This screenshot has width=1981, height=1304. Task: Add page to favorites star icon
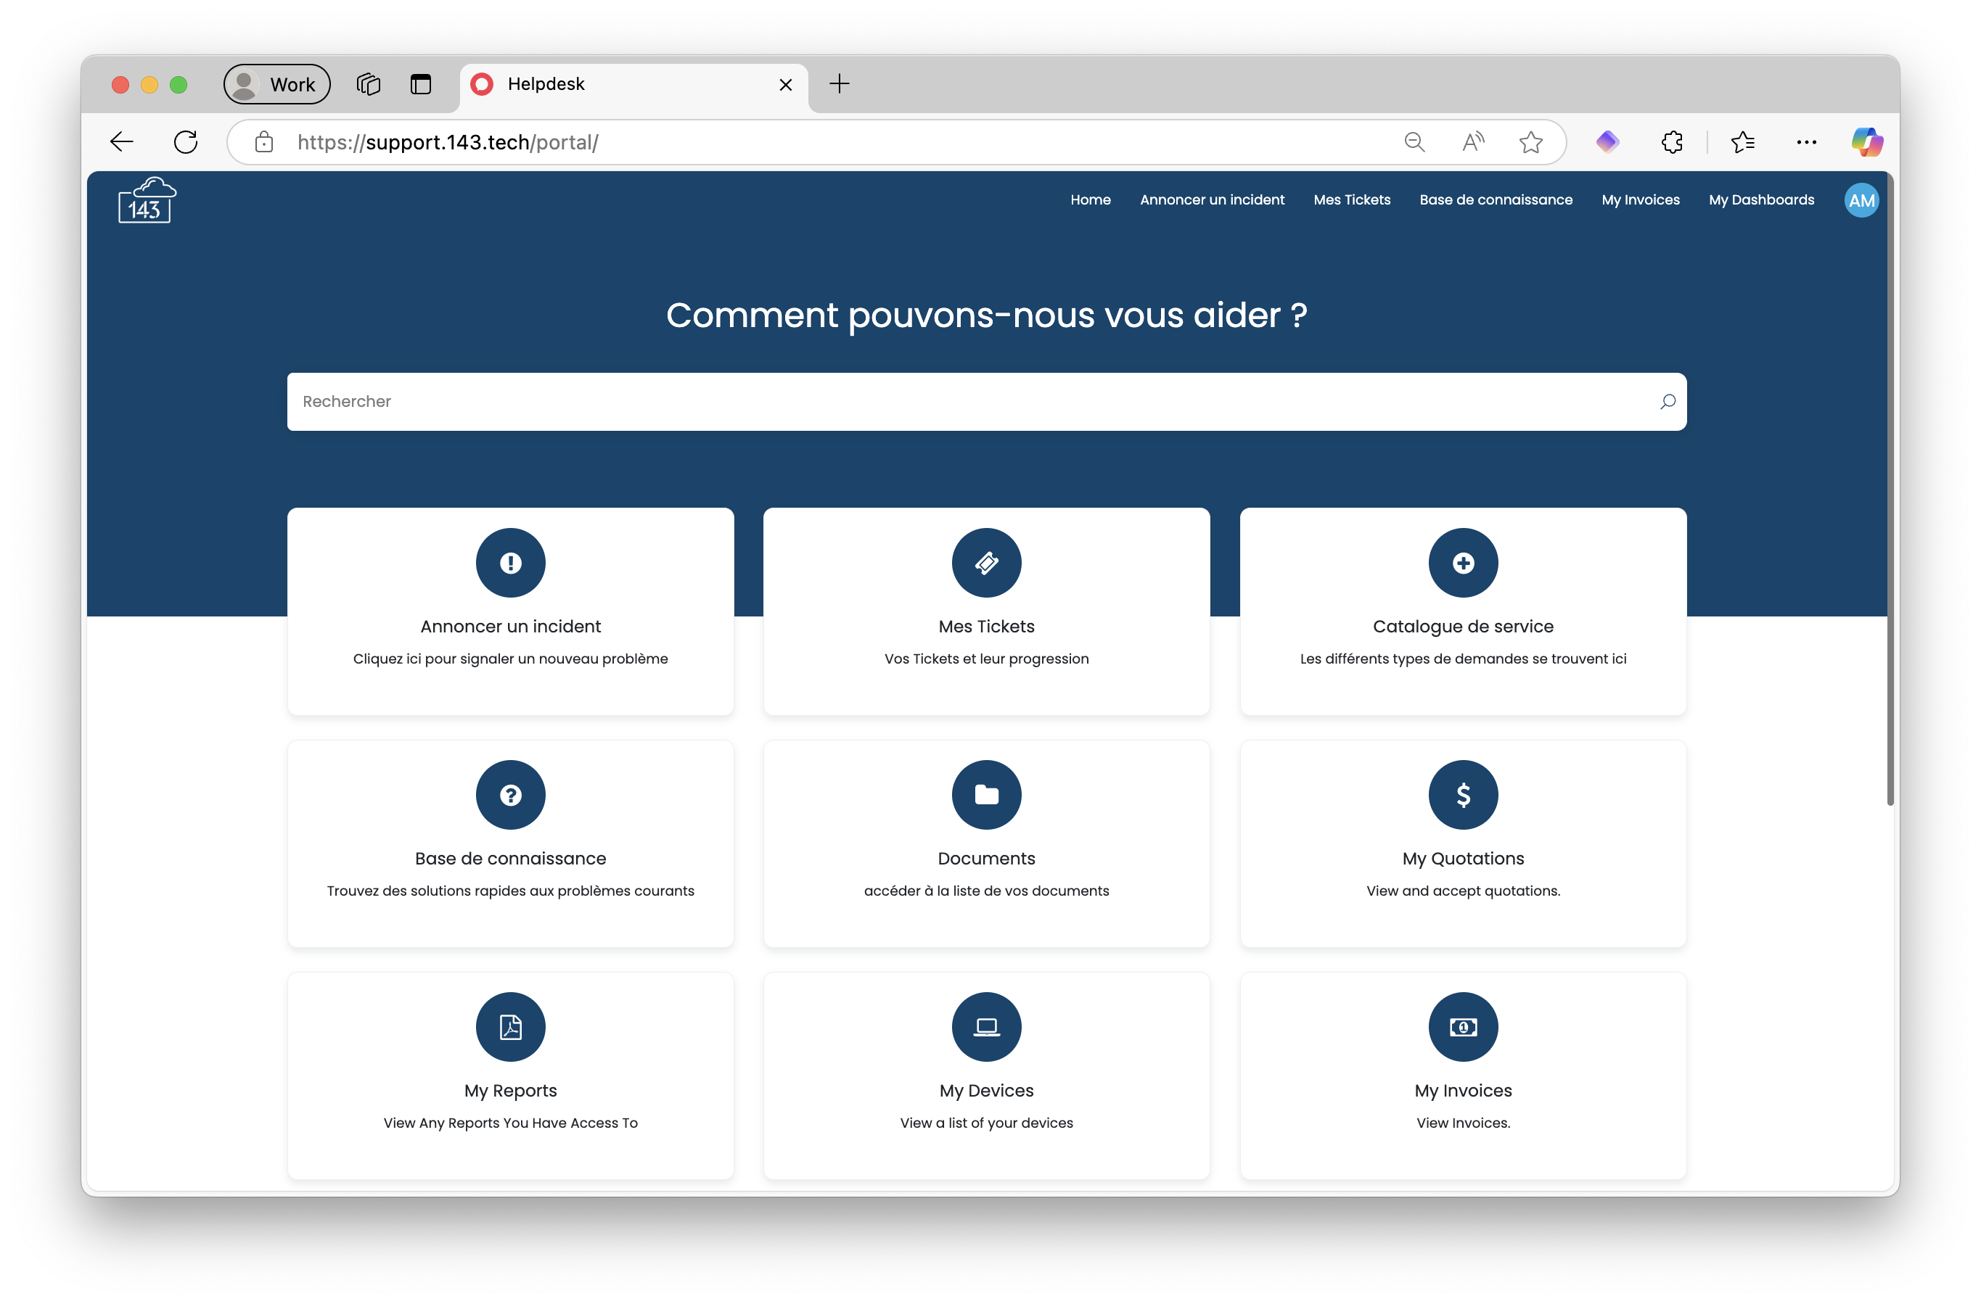(1530, 142)
